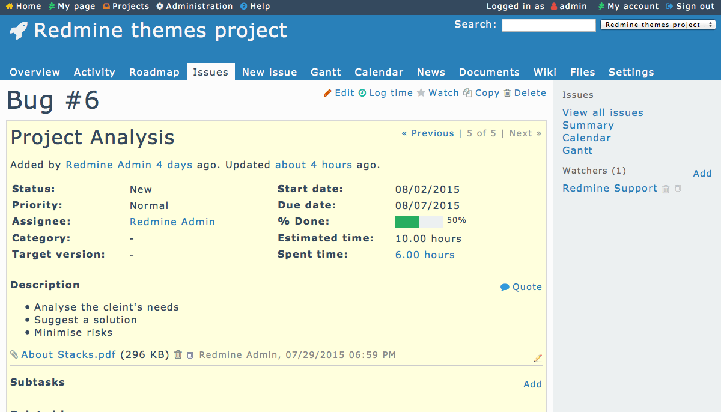Add a subtask to this issue

click(532, 384)
